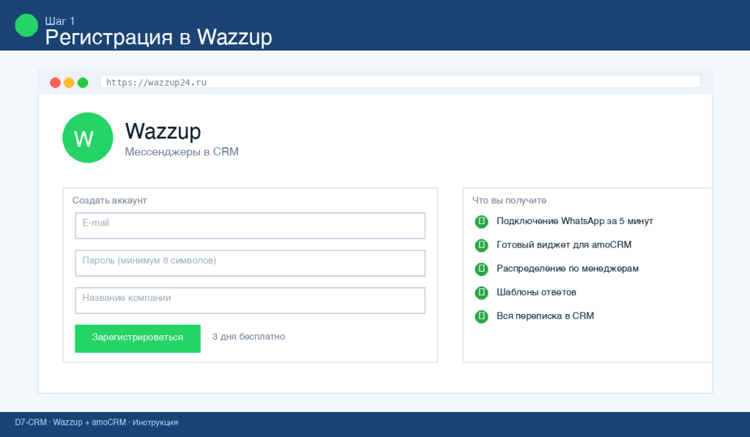Click the Шаг 1 label
The width and height of the screenshot is (750, 437).
pyautogui.click(x=60, y=21)
